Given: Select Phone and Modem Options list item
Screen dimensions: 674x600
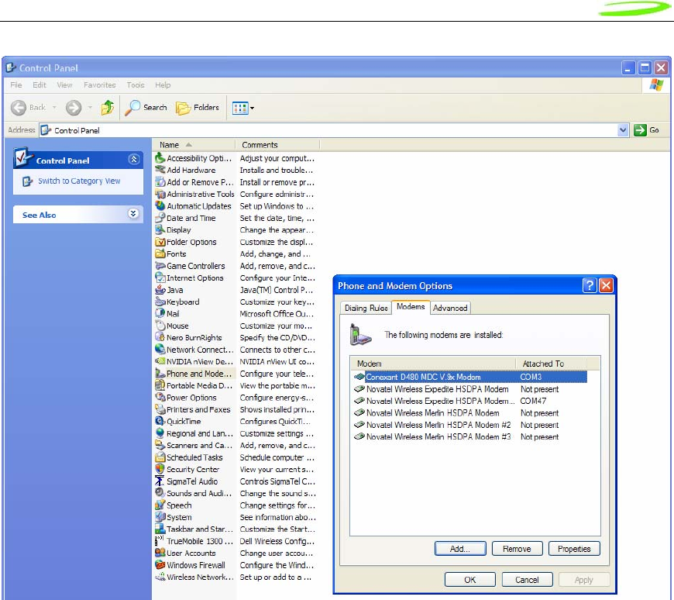Looking at the screenshot, I should [x=194, y=374].
